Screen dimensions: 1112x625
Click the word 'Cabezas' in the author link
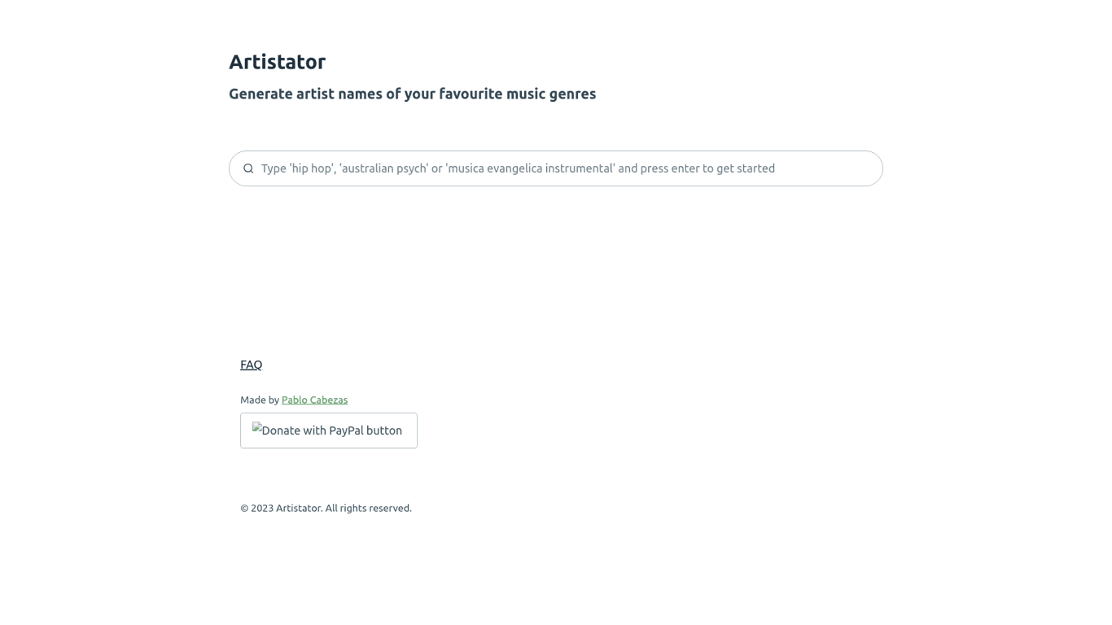[327, 400]
